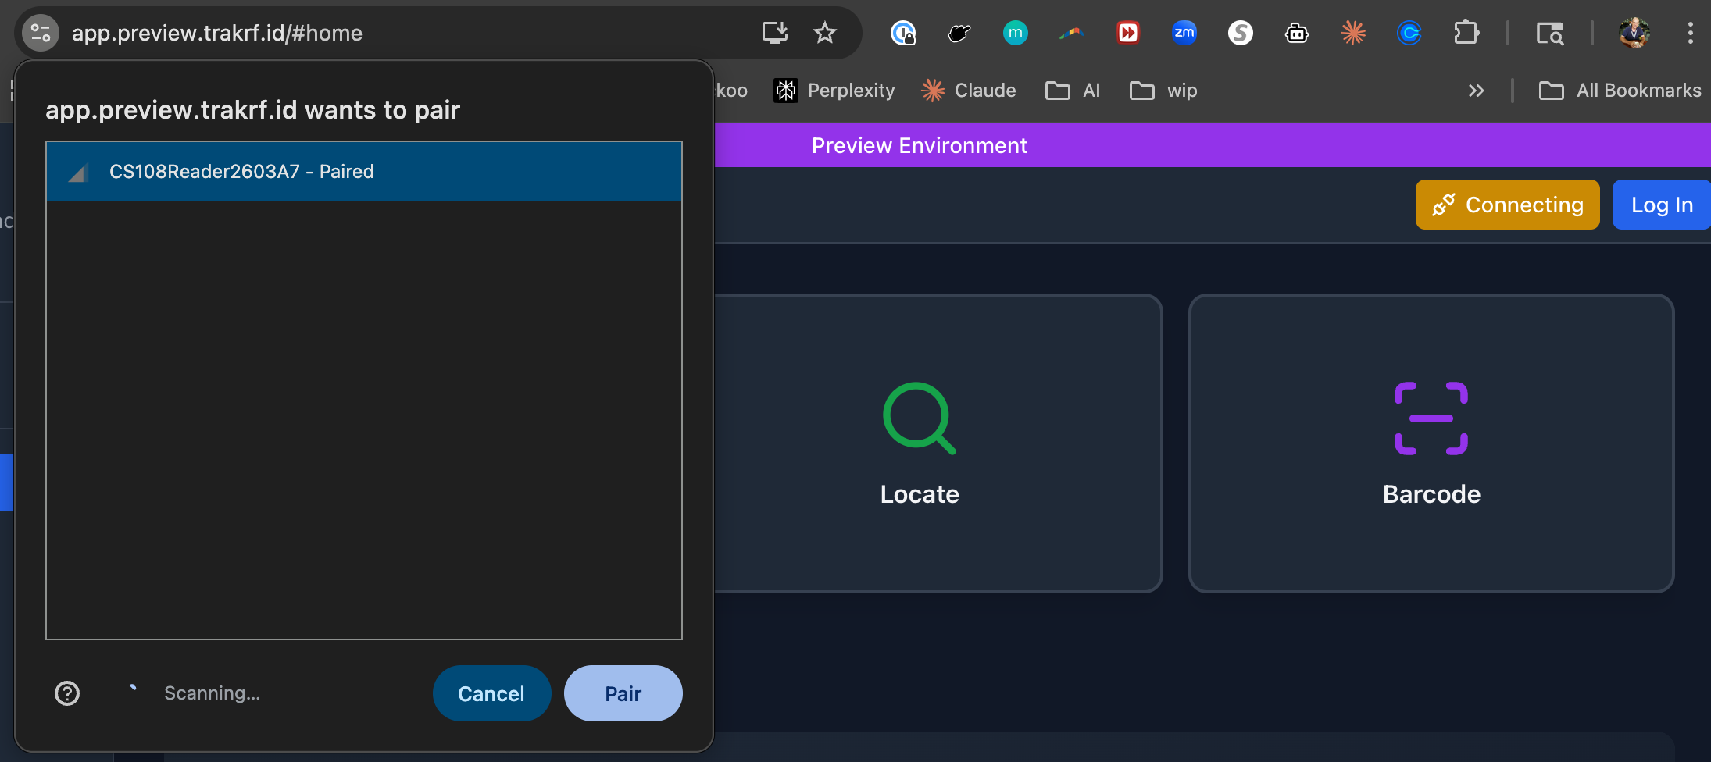Viewport: 1711px width, 762px height.
Task: Open the wip bookmarks folder
Action: pyautogui.click(x=1163, y=91)
